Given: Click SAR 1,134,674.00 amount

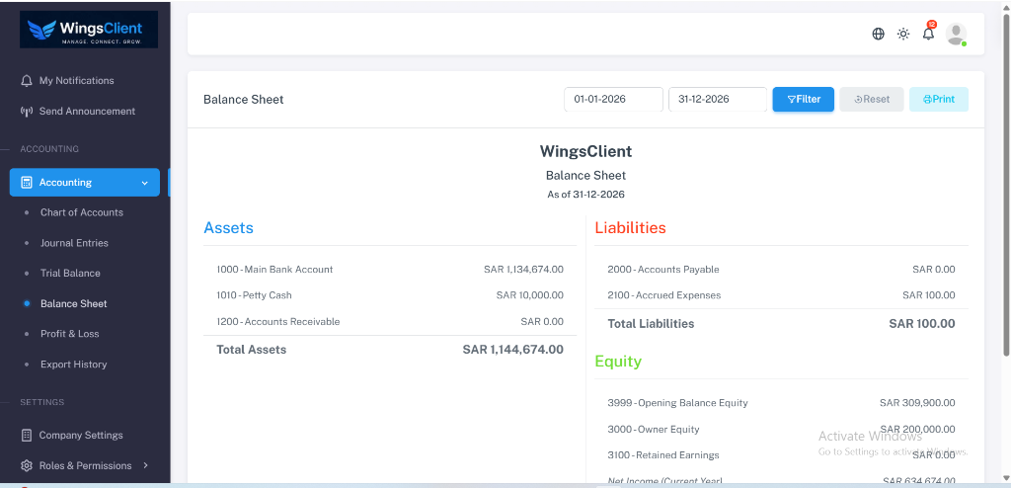Looking at the screenshot, I should (523, 269).
